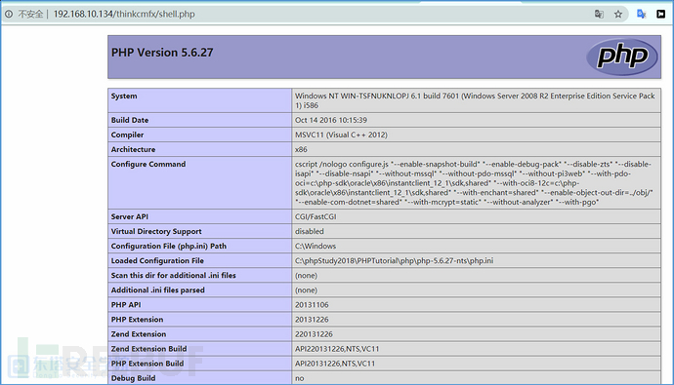Click the System row label

click(124, 96)
